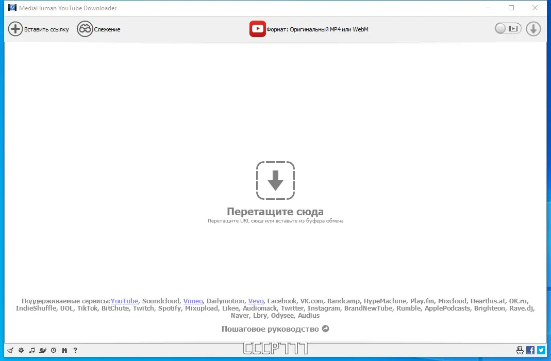Click the Facebook icon at bottom right
Image resolution: width=551 pixels, height=361 pixels.
pyautogui.click(x=530, y=350)
